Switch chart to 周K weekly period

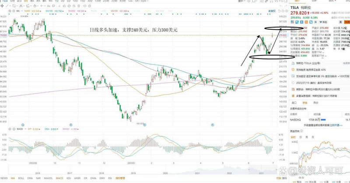click(32, 1)
